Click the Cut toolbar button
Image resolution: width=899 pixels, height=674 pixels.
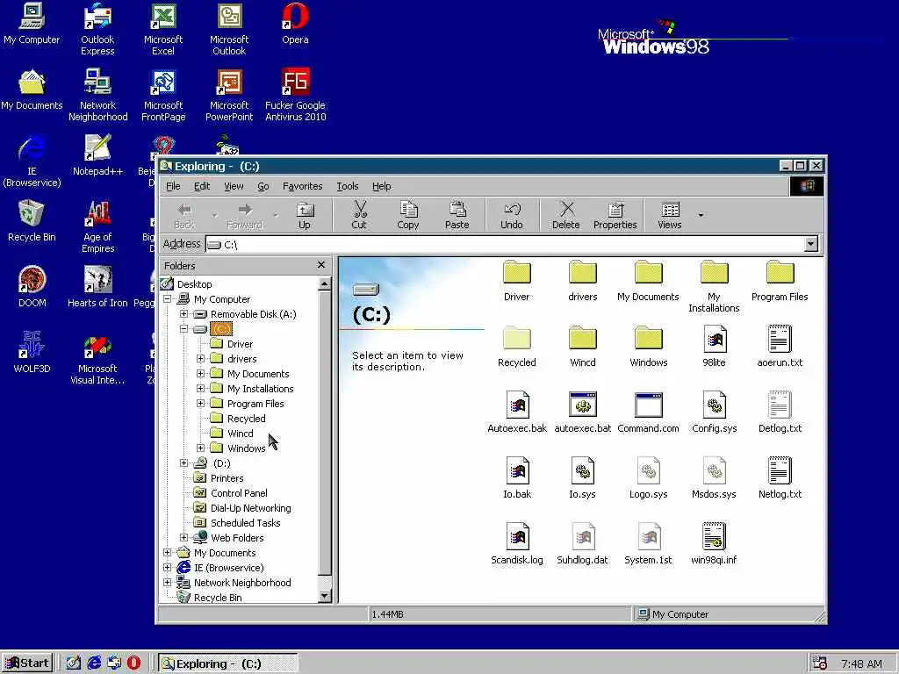[x=359, y=216]
